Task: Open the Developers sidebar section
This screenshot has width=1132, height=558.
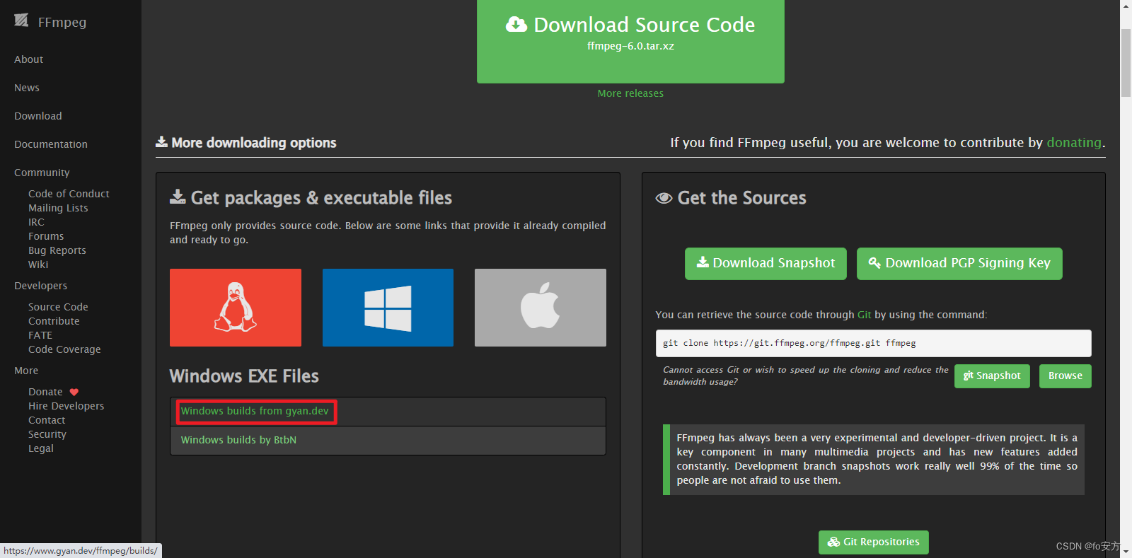Action: pyautogui.click(x=41, y=286)
